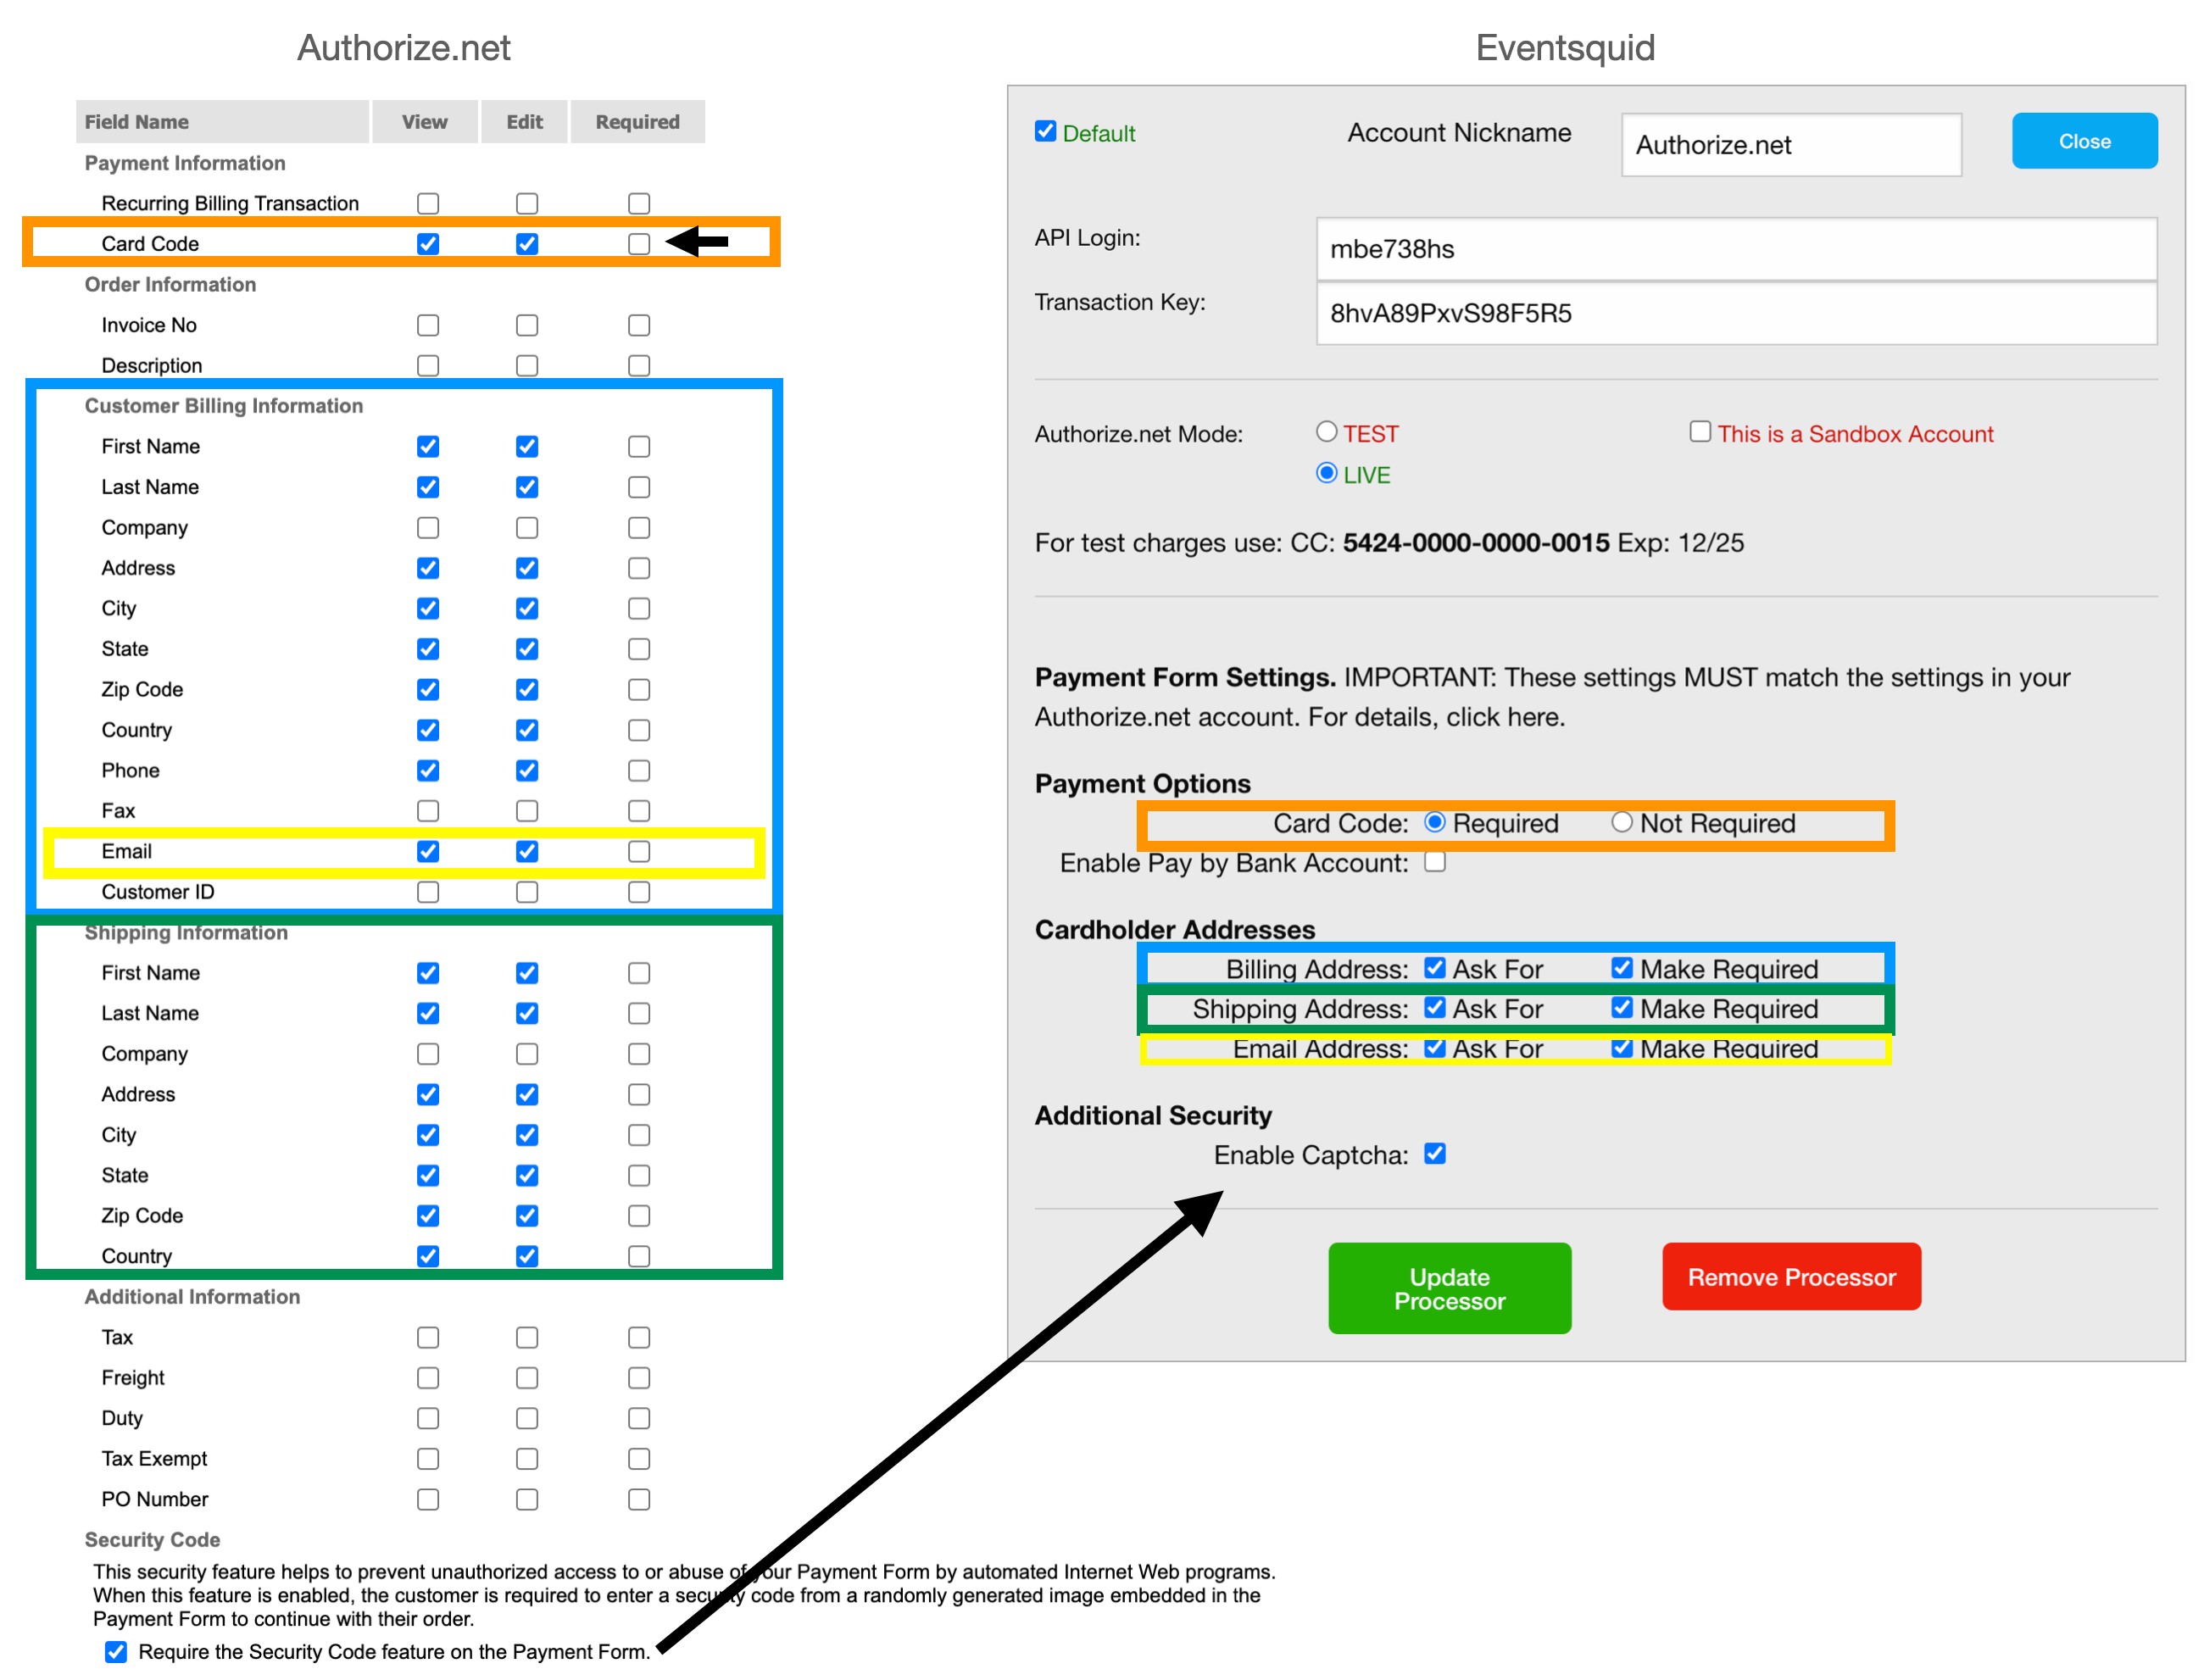Viewport: 2204px width, 1680px height.
Task: Toggle Billing Last Name Edit checkbox
Action: 526,486
